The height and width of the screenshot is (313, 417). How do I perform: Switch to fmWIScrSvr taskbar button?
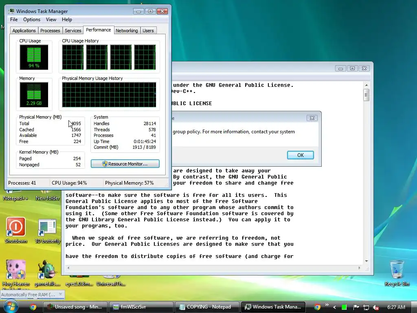tap(141, 307)
